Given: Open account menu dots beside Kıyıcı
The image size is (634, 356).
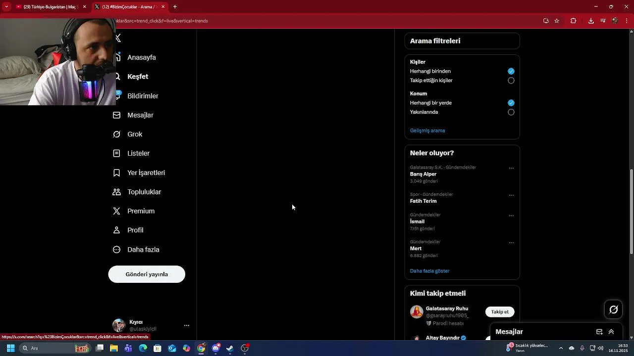Looking at the screenshot, I should coord(187,325).
